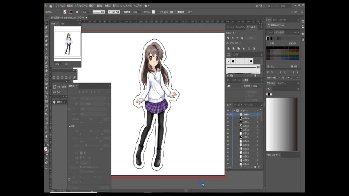This screenshot has width=349, height=196.
Task: Click the star shape icon in the floating panel
Action: (70, 77)
